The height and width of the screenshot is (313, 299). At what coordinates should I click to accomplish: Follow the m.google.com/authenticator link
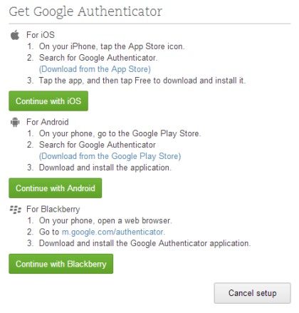pos(113,232)
